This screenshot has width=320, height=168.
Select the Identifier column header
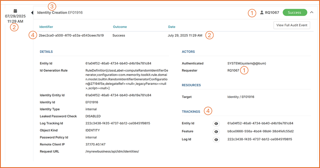pyautogui.click(x=46, y=27)
